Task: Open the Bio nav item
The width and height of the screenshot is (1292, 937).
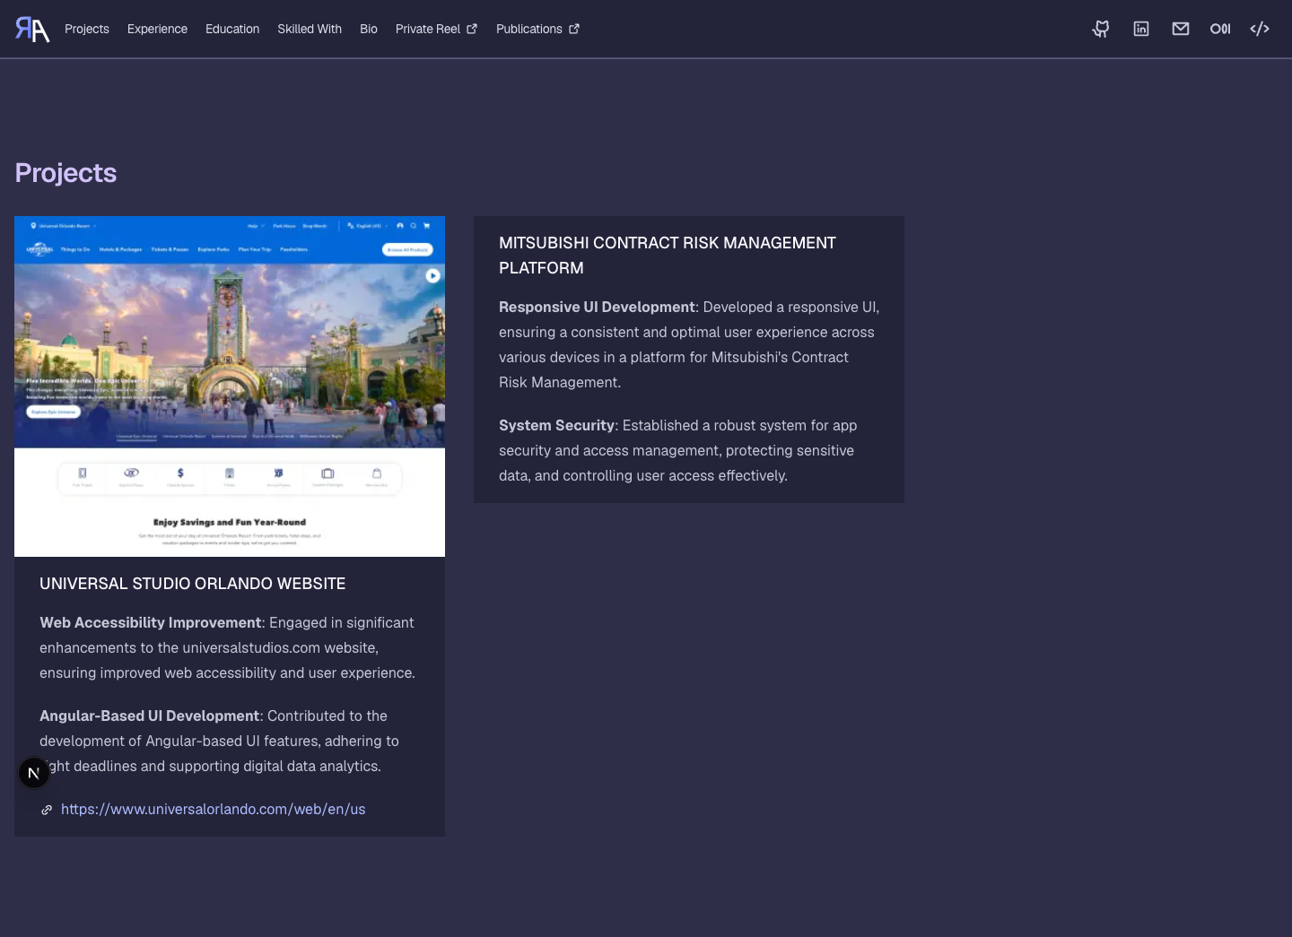Action: click(369, 29)
